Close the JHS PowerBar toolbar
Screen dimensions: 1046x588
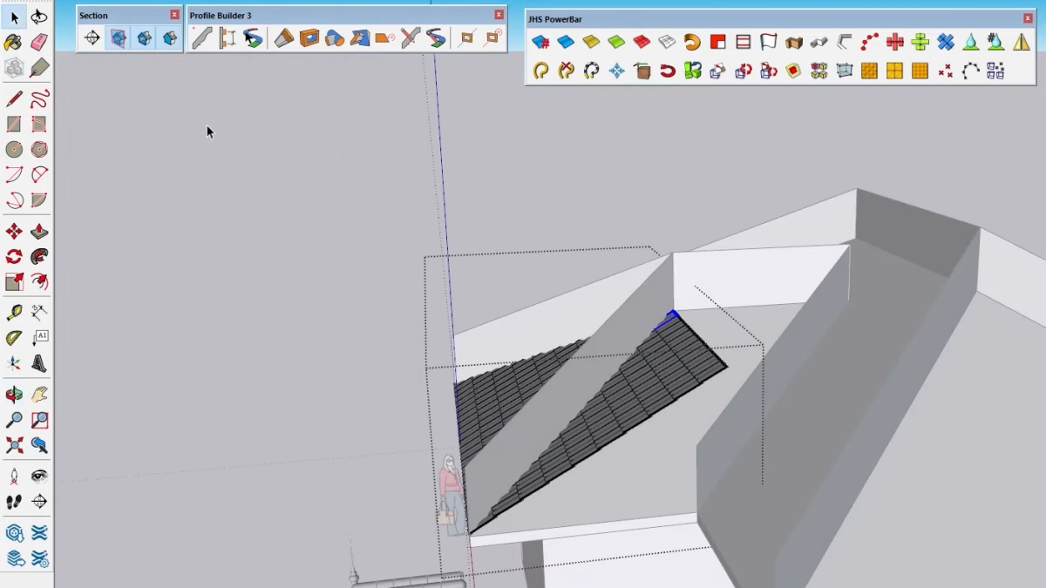tap(1028, 18)
